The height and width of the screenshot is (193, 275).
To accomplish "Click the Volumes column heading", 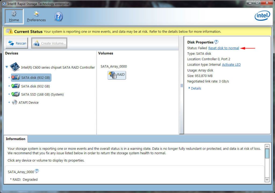I will tap(106, 53).
